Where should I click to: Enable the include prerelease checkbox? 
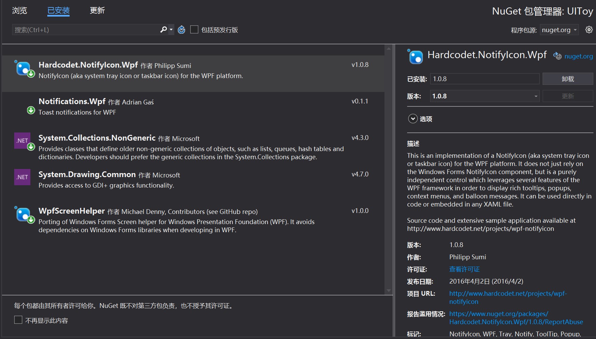[194, 30]
